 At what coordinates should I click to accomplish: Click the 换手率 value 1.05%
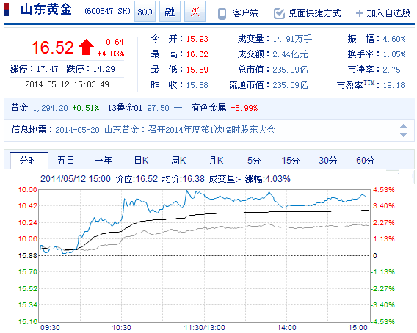coord(394,54)
